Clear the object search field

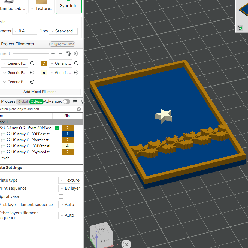(79, 109)
